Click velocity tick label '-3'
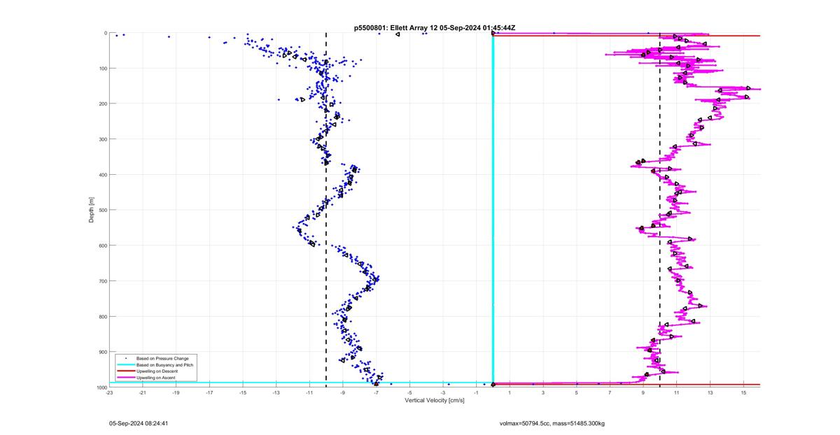The height and width of the screenshot is (435, 840). tap(443, 393)
